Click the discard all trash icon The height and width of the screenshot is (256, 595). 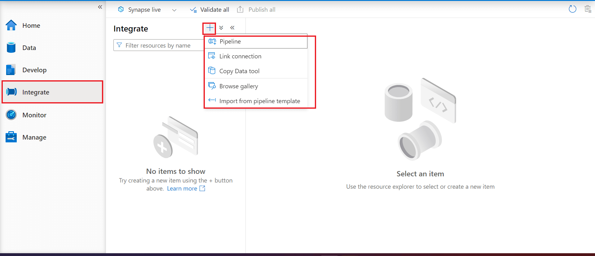point(588,9)
